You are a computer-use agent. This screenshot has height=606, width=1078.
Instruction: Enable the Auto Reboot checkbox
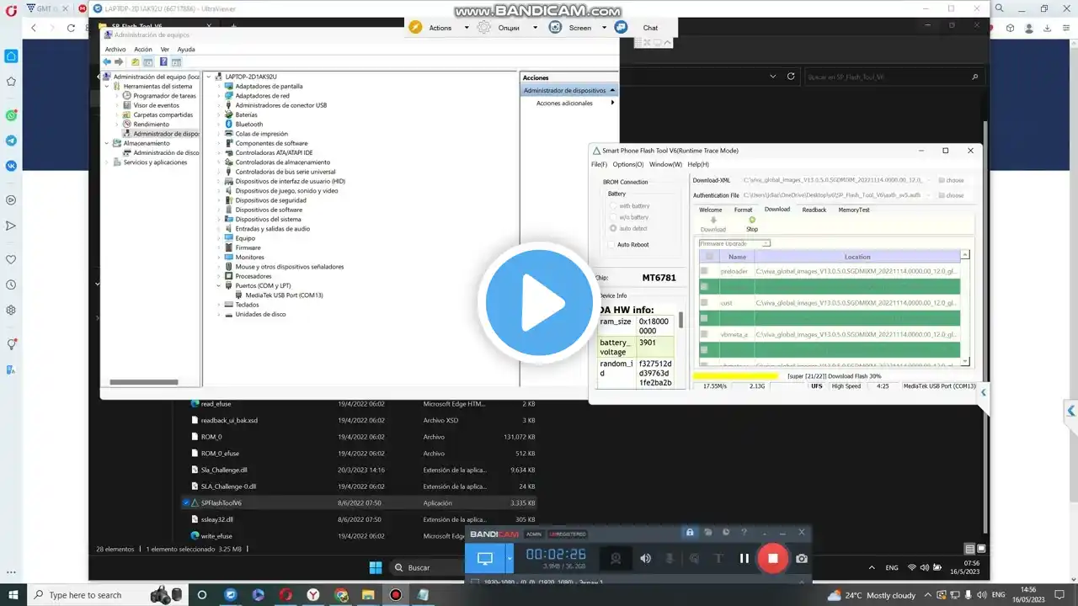[611, 244]
